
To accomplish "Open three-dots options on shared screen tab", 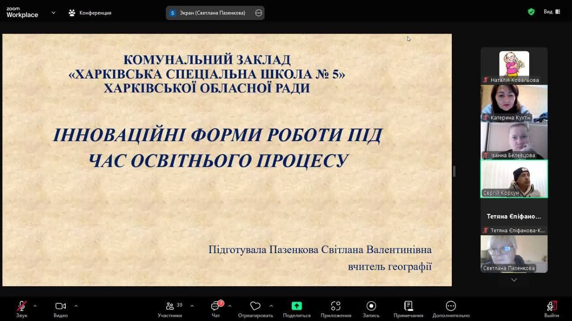I will click(x=258, y=13).
